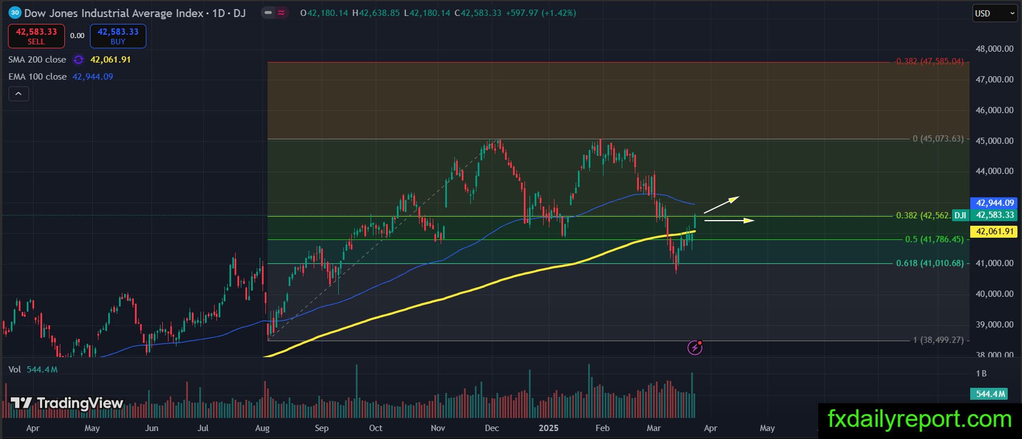This screenshot has width=1022, height=439.
Task: Click the 48,000.00 price axis label
Action: tap(994, 49)
